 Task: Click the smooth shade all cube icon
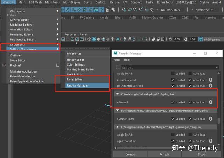94,39
